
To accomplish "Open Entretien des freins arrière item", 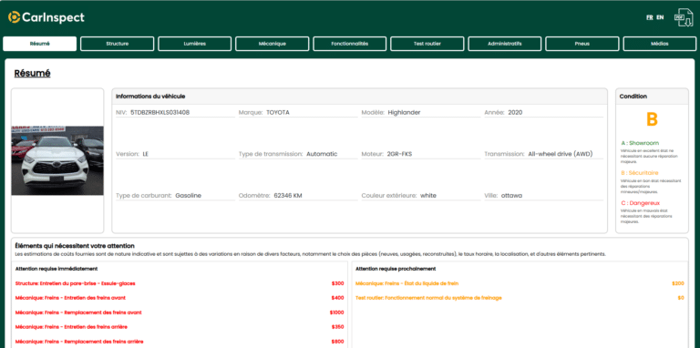I will [x=71, y=326].
